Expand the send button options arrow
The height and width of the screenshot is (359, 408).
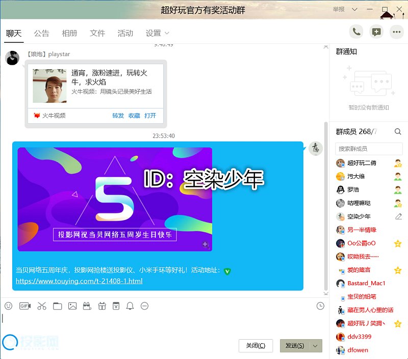coord(316,346)
